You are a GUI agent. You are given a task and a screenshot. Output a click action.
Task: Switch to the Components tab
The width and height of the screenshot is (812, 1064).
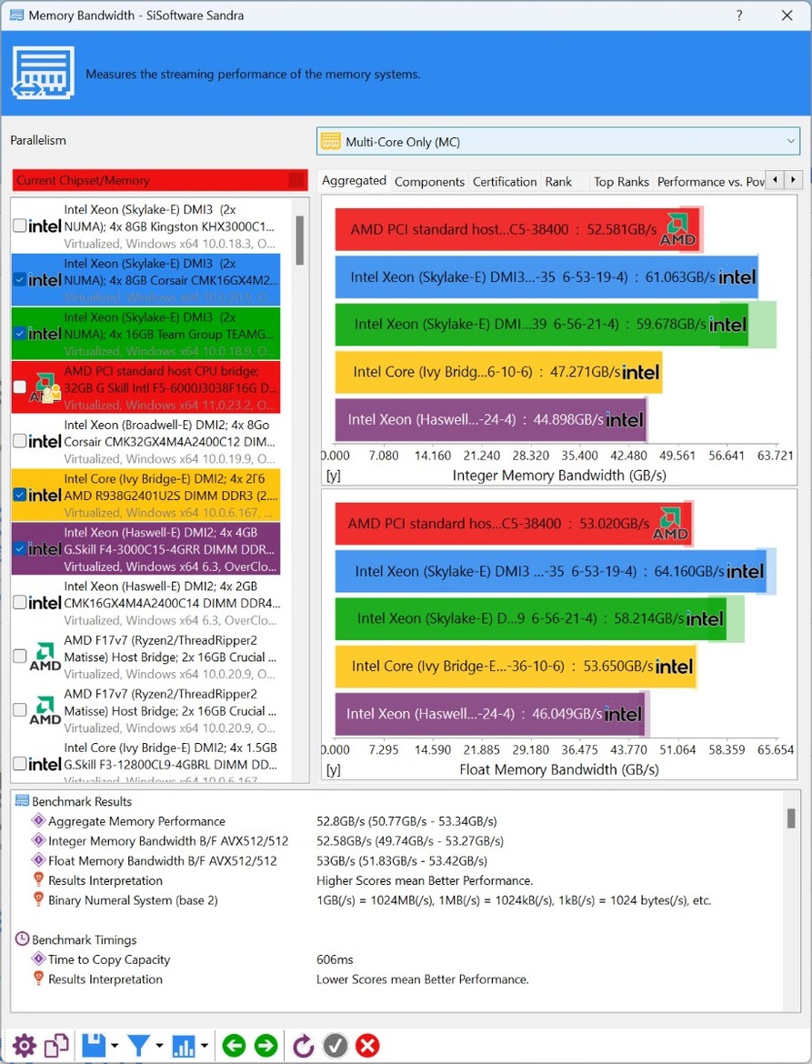point(429,181)
